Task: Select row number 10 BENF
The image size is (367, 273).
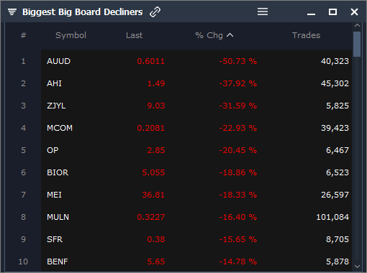Action: point(196,262)
